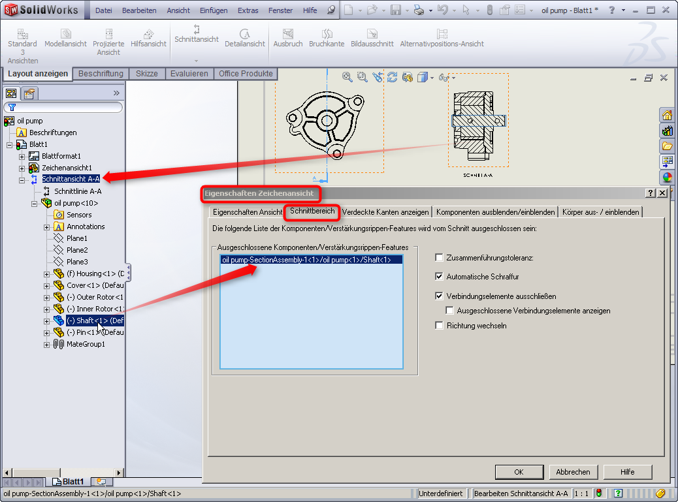Expand the Annotations node
The image size is (678, 502).
pos(46,227)
